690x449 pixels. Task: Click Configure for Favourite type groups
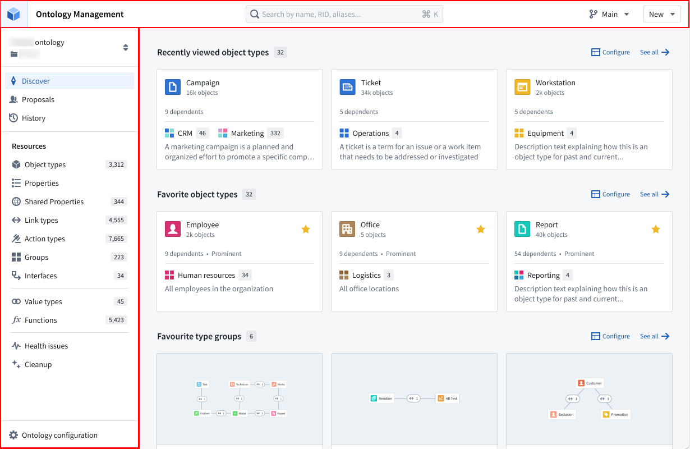610,336
